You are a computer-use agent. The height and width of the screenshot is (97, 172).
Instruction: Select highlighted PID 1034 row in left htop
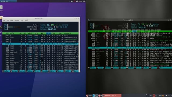40,44
